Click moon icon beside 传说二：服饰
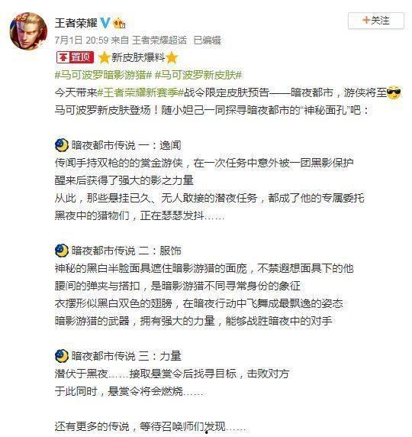This screenshot has width=412, height=437. [62, 251]
